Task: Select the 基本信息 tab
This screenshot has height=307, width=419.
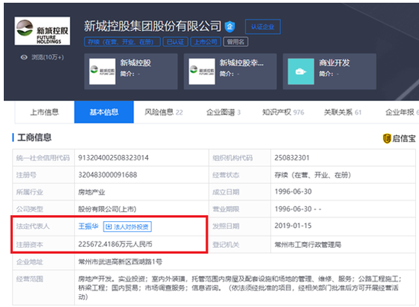Action: (104, 112)
